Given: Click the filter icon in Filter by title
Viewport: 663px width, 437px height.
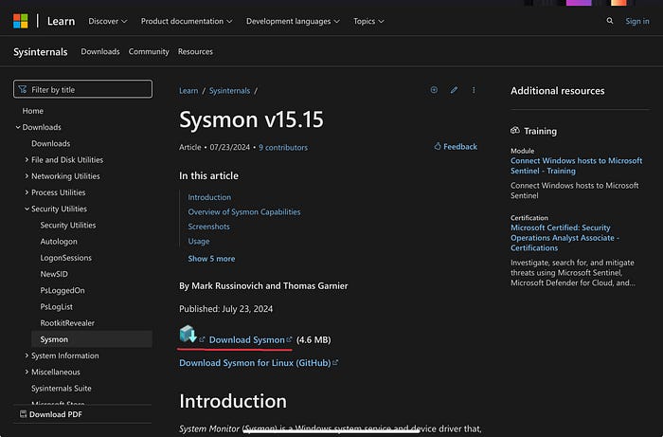Looking at the screenshot, I should point(23,89).
